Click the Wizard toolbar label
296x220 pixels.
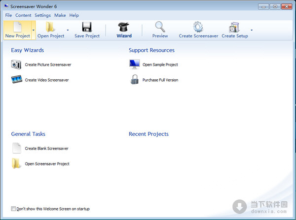(x=124, y=36)
